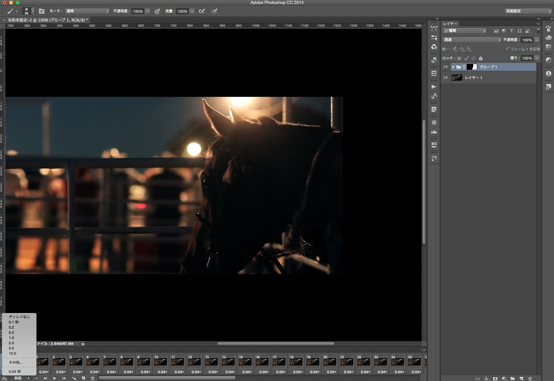The image size is (554, 381).
Task: Toggle フレーム 1 を反映 checkbox
Action: click(x=507, y=49)
